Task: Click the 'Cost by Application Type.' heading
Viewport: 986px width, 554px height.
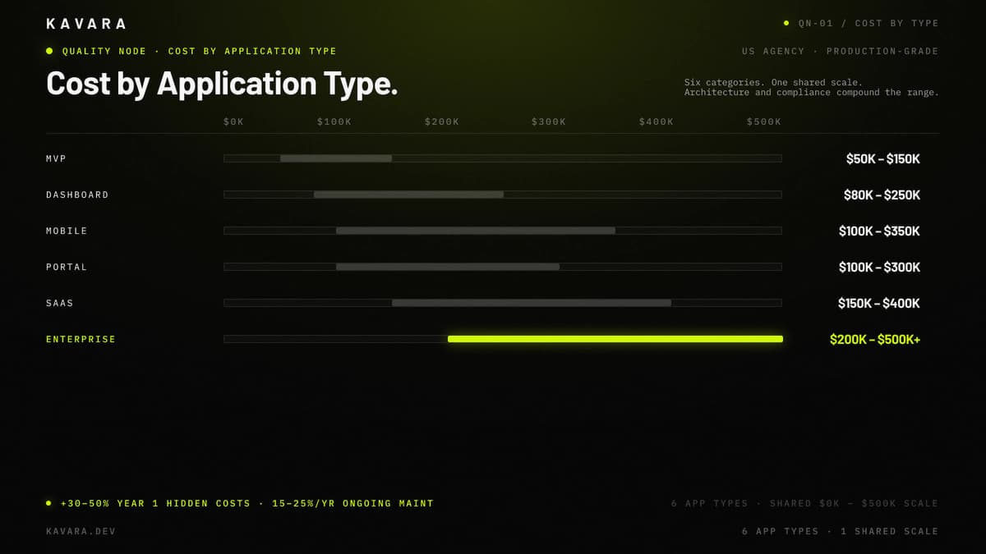Action: tap(222, 84)
